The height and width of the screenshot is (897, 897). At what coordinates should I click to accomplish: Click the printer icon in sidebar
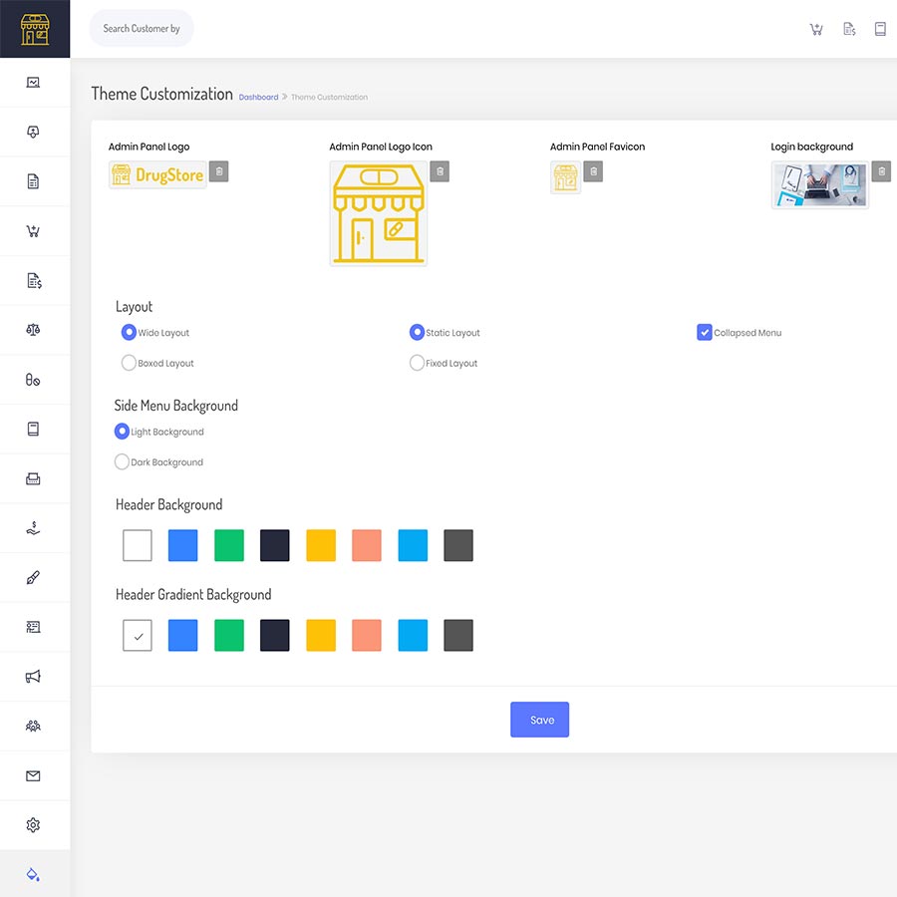coord(33,478)
